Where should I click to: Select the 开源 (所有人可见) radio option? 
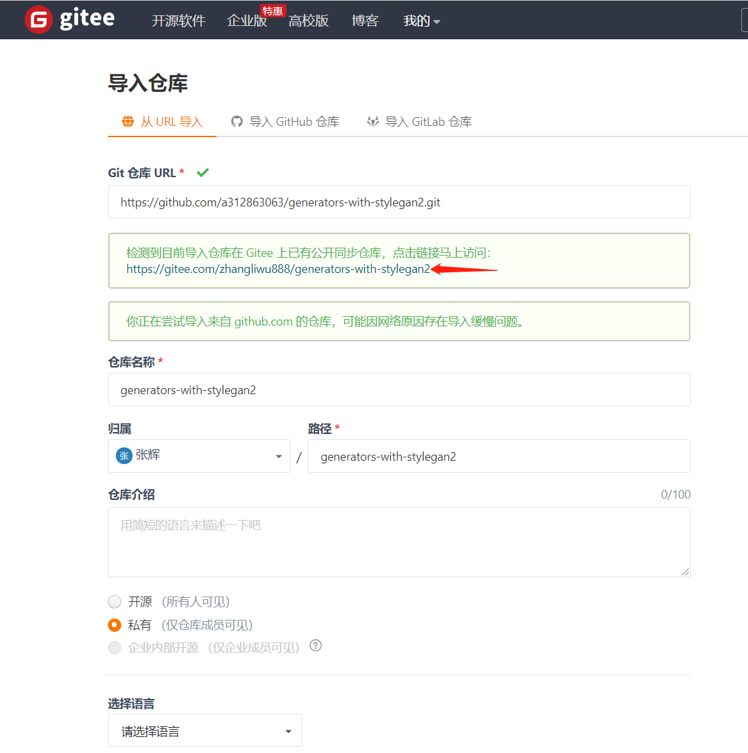click(115, 602)
